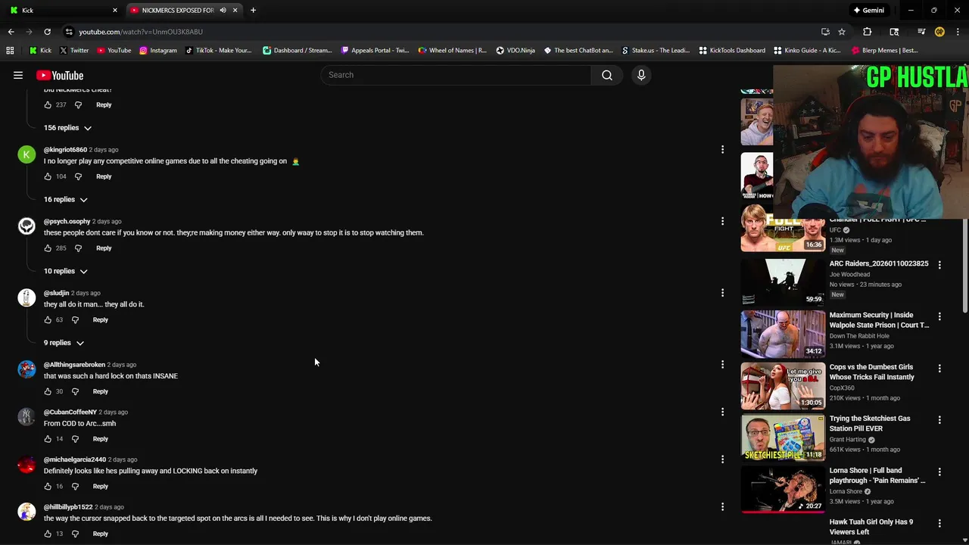Open @Allthingsarebroken channel link

click(74, 365)
